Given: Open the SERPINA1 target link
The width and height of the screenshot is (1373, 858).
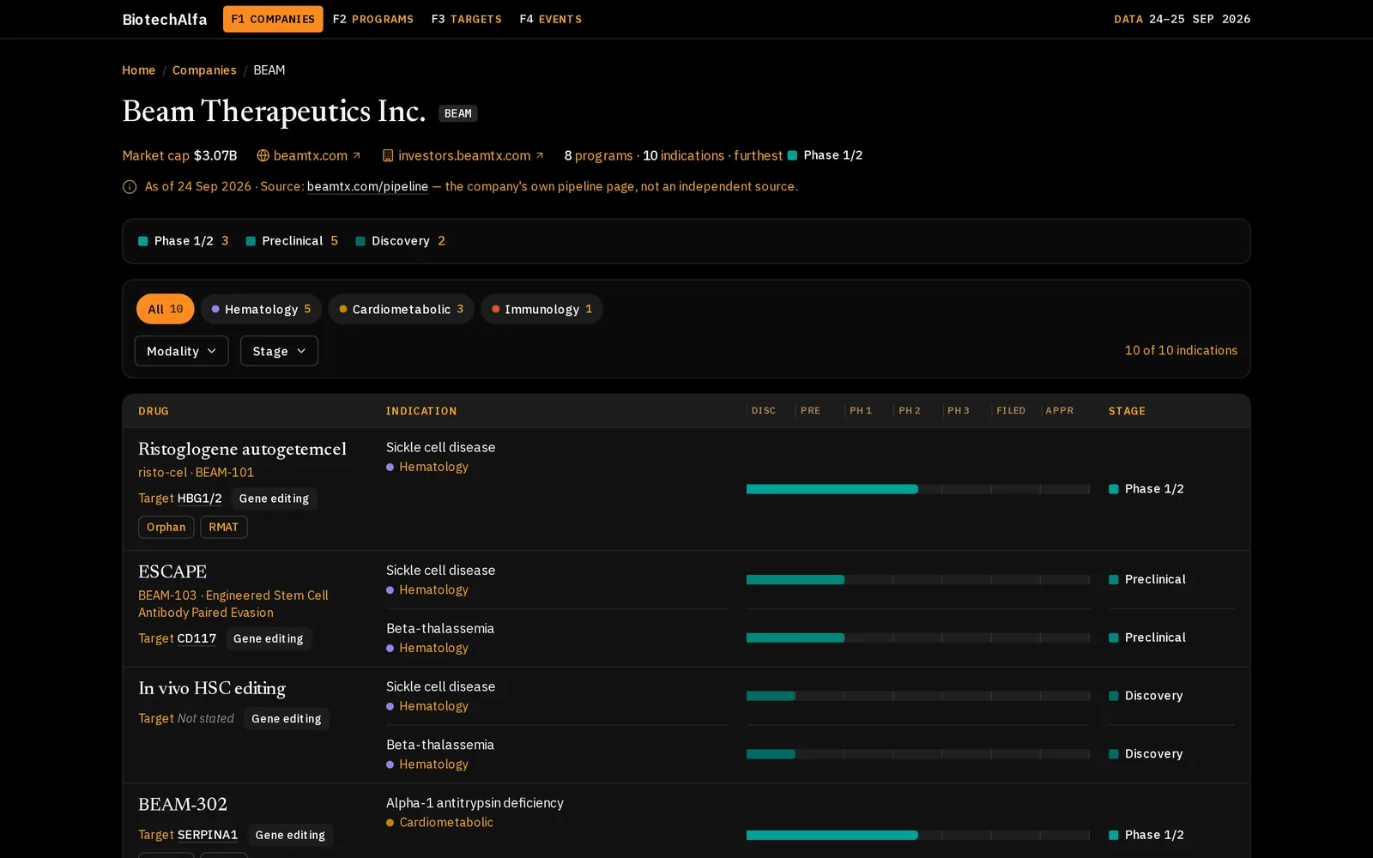Looking at the screenshot, I should (208, 835).
